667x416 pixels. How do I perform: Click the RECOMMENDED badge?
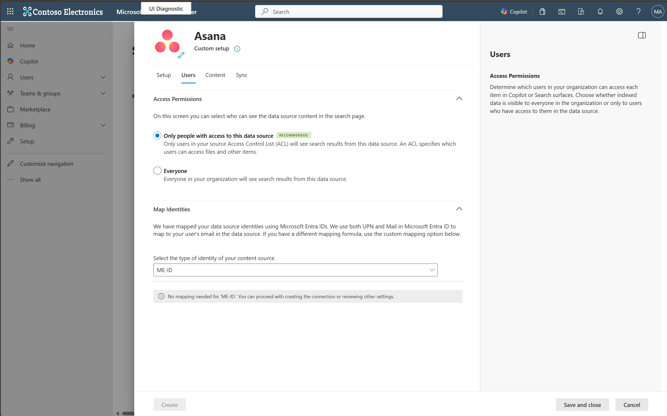coord(293,135)
